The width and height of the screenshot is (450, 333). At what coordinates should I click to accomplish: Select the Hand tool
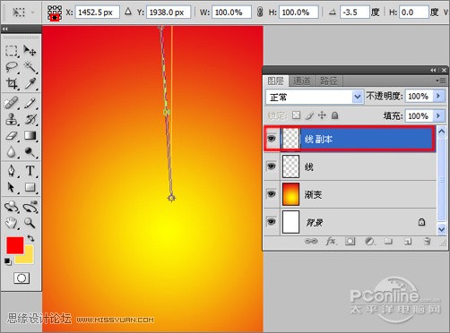(x=12, y=223)
